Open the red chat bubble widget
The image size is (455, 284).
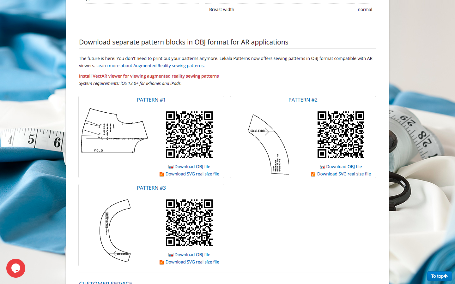coord(16,268)
